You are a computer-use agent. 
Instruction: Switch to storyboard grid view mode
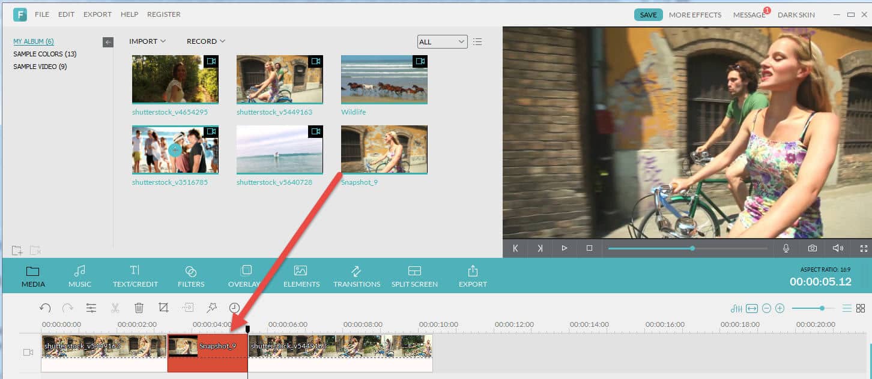pos(861,308)
